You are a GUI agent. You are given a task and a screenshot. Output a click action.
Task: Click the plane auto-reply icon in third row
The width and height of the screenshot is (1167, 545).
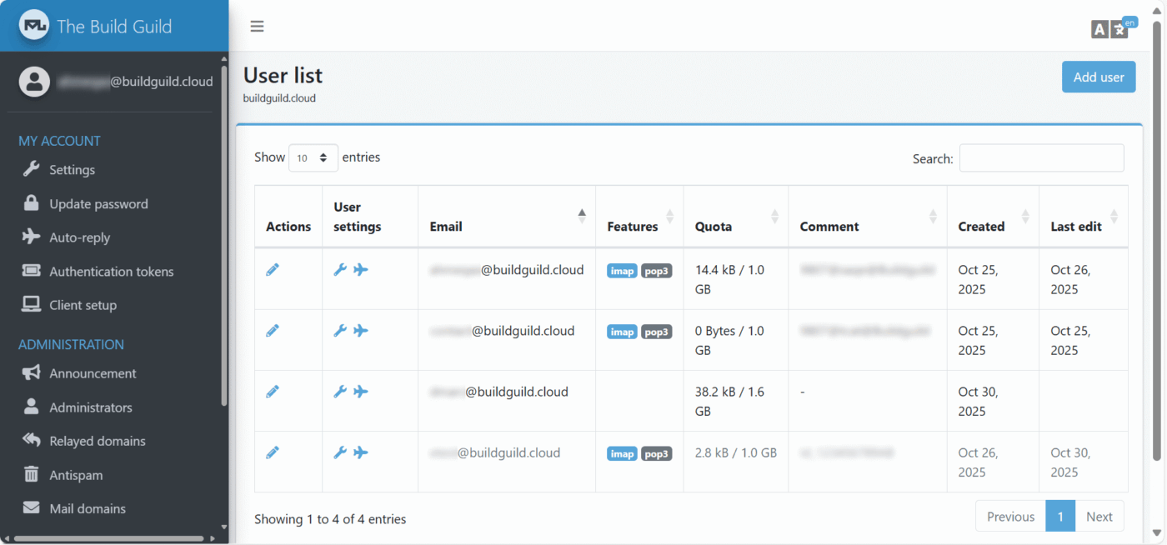click(x=360, y=392)
